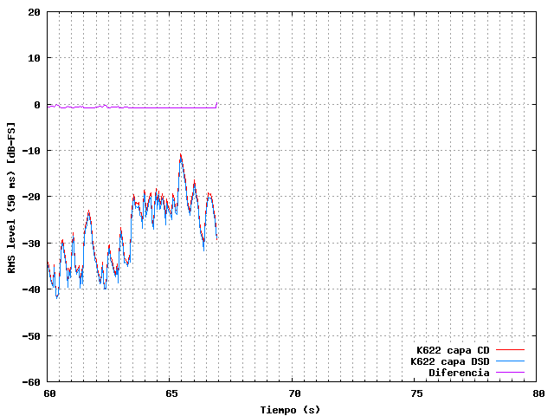Screen dimensions: 554x416
Task: Click the y-axis tick label '-50'
Action: tap(30, 335)
